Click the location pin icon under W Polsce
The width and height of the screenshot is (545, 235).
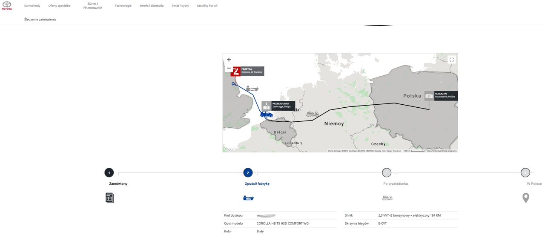tap(526, 198)
